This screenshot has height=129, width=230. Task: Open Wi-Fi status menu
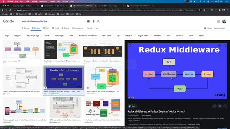(x=200, y=1)
